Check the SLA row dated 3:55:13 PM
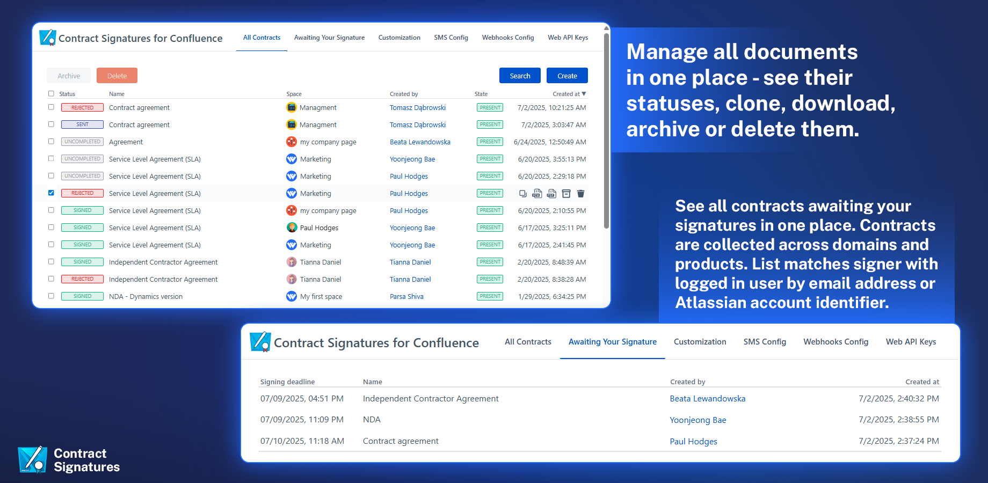The image size is (988, 483). tap(51, 158)
